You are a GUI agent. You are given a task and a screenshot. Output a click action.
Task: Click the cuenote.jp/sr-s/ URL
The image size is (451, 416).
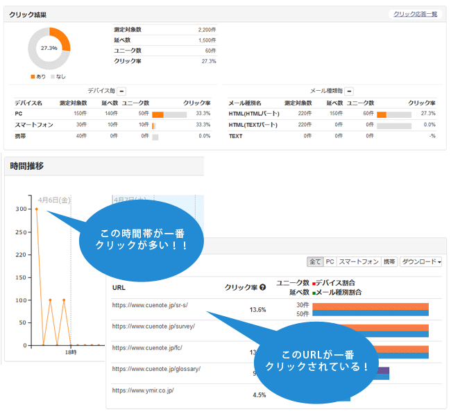[x=150, y=305]
